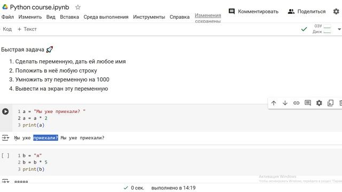Click code line b = b * 5
This screenshot has width=342, height=192.
pyautogui.click(x=35, y=162)
